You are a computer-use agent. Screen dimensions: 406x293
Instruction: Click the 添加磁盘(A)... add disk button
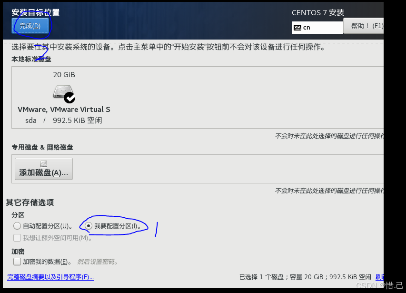[44, 169]
